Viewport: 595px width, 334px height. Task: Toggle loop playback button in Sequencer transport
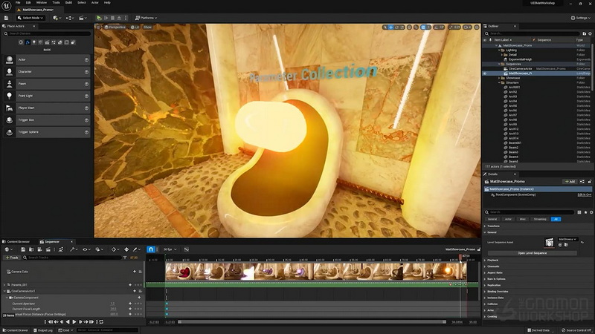coord(101,322)
